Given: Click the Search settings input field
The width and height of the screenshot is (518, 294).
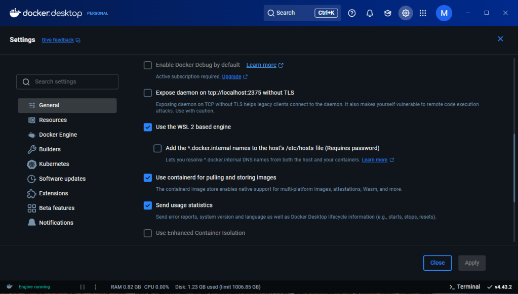Looking at the screenshot, I should 67,82.
